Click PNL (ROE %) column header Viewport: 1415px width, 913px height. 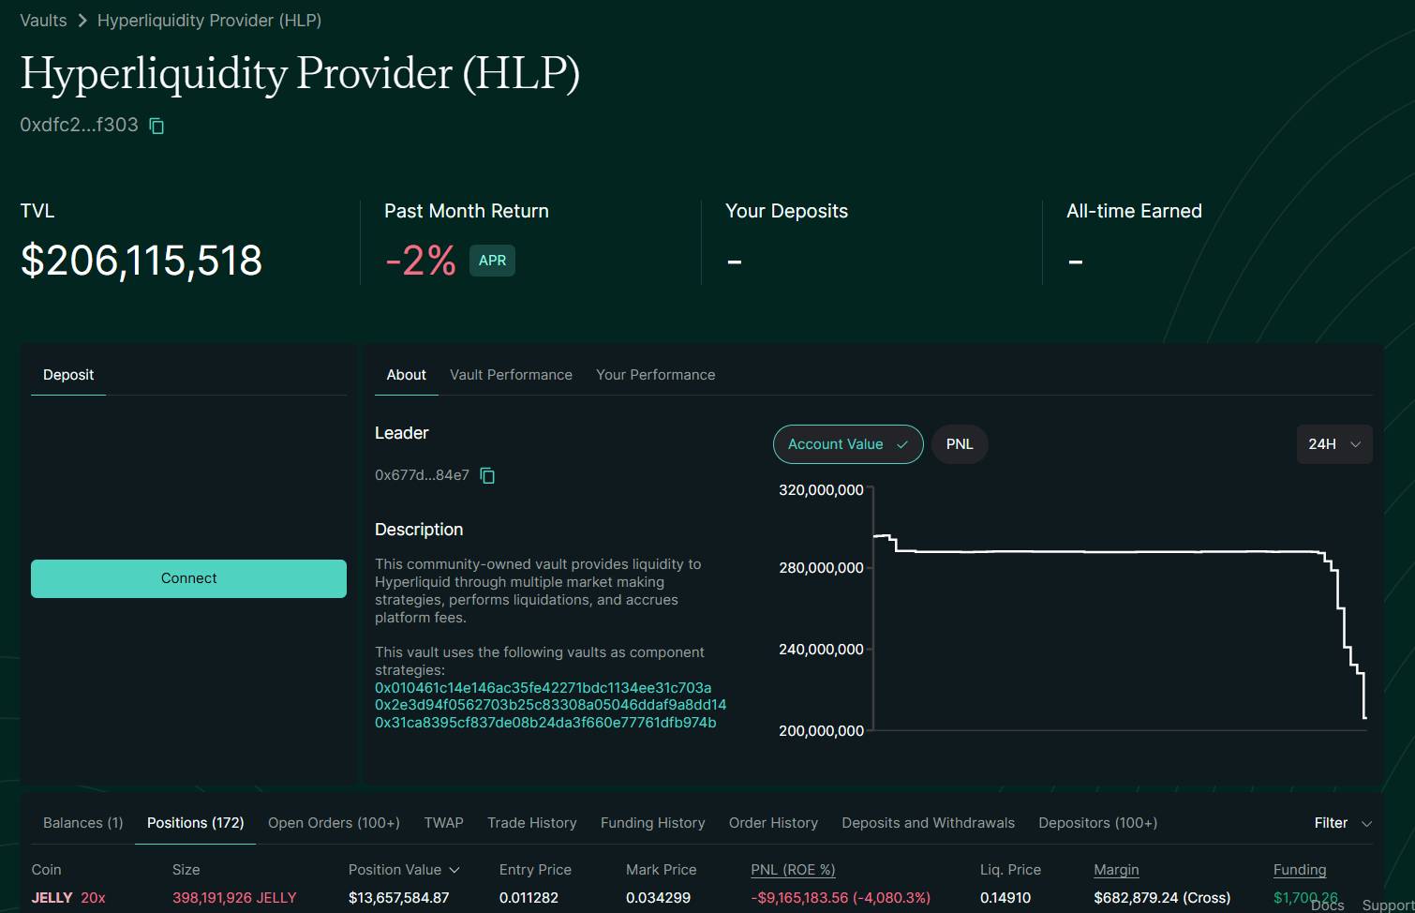coord(793,870)
